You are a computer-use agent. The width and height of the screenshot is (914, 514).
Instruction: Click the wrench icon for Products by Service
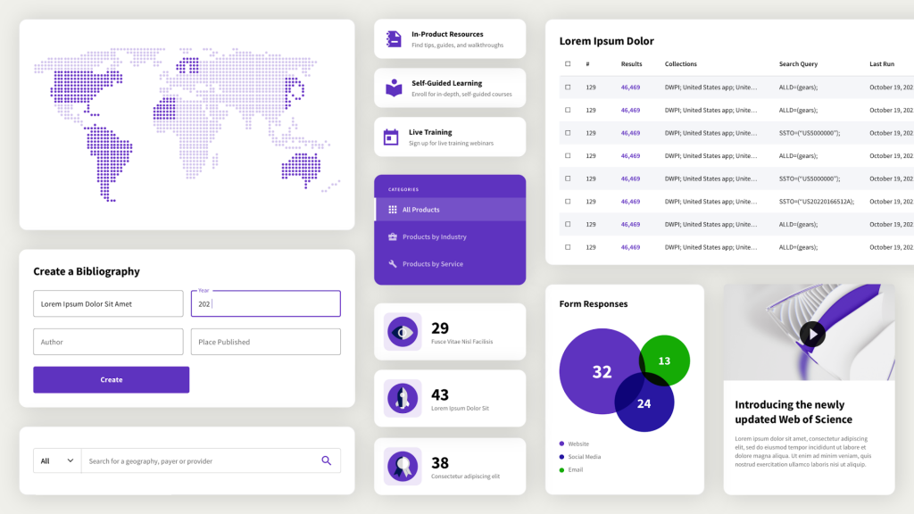(393, 264)
